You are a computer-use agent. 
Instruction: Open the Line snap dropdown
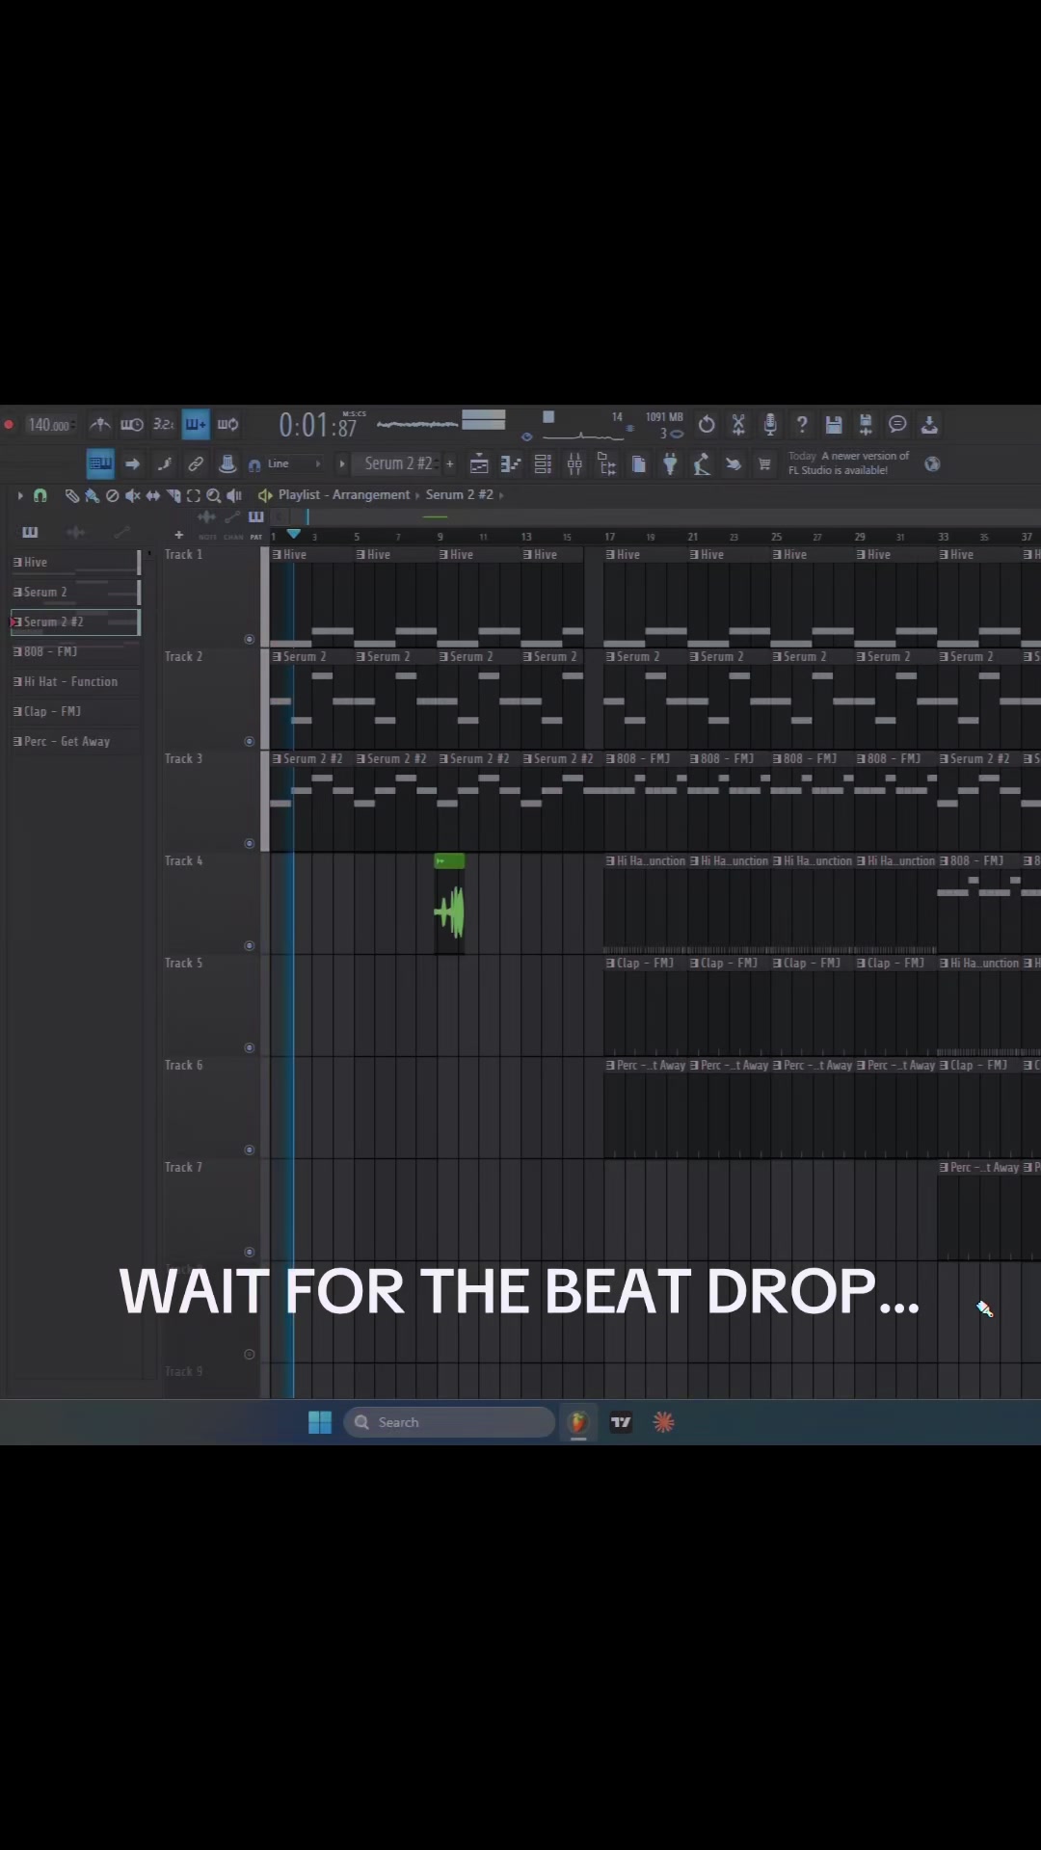tap(284, 464)
